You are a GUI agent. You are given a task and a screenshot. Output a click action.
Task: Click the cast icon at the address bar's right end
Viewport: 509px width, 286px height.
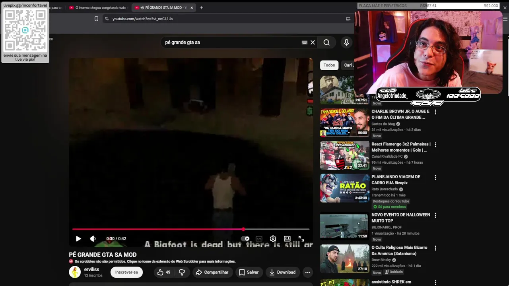coord(348,19)
